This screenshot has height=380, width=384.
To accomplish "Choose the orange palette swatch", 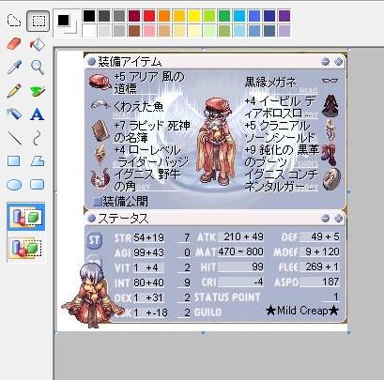I will [164, 16].
